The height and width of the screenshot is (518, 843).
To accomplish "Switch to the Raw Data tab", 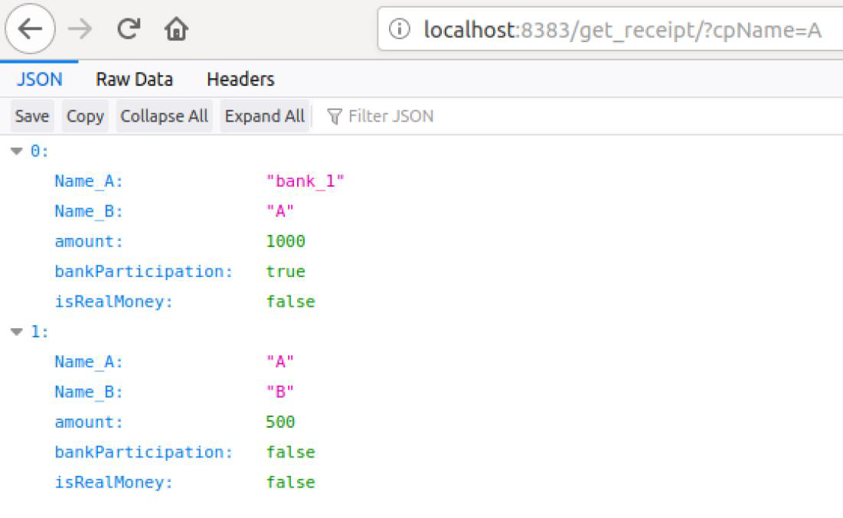I will [135, 80].
